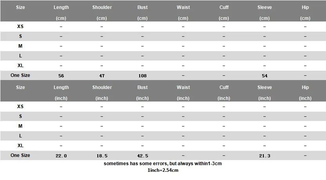Viewport: 326px width, 180px height.
Task: Click the 21.3 sleeve inch value
Action: pos(265,156)
